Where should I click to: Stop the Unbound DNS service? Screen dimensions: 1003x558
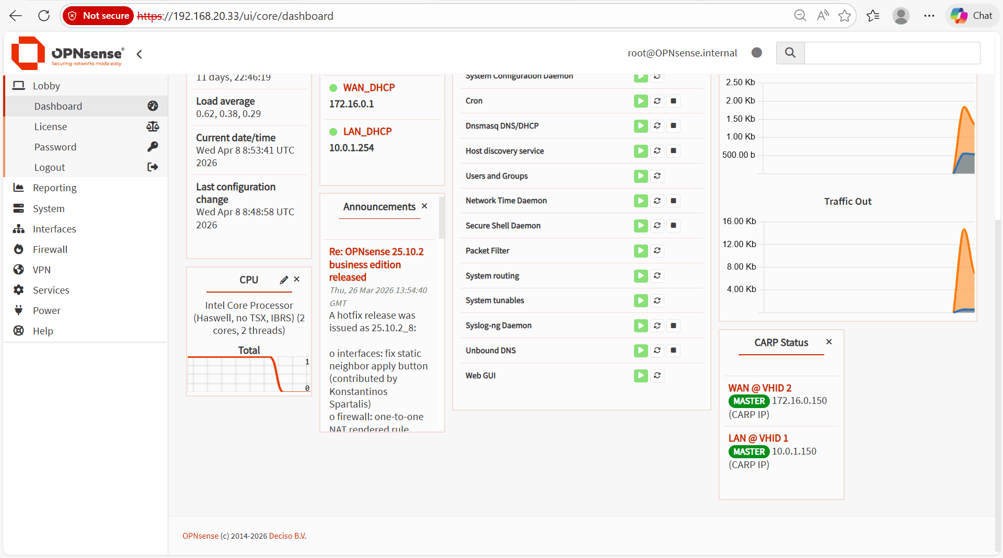click(674, 351)
